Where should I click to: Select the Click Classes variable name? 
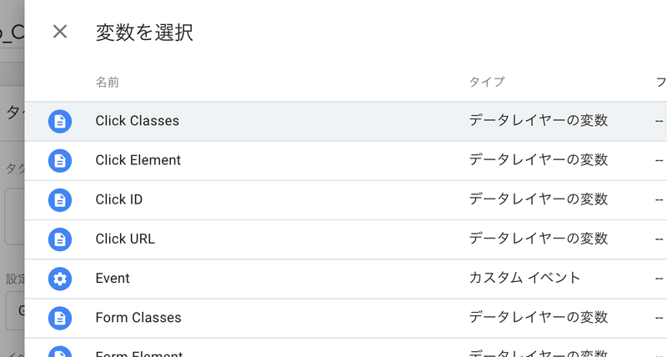[137, 121]
